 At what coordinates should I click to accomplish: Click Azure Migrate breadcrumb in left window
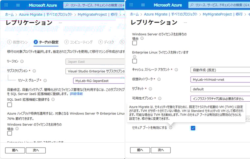click(x=46, y=14)
